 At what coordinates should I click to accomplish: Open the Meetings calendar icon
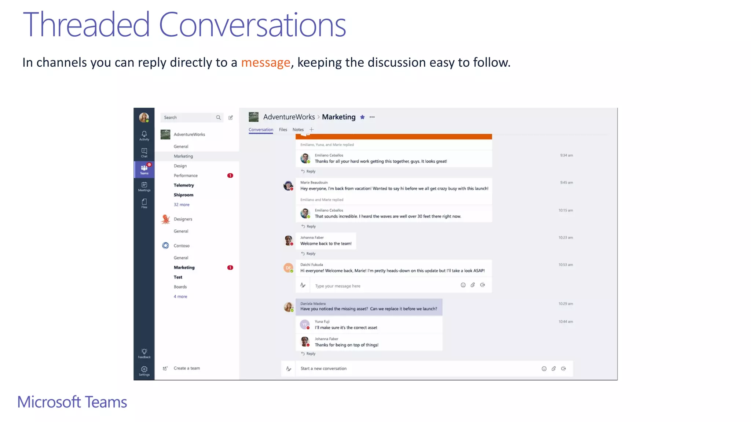144,186
